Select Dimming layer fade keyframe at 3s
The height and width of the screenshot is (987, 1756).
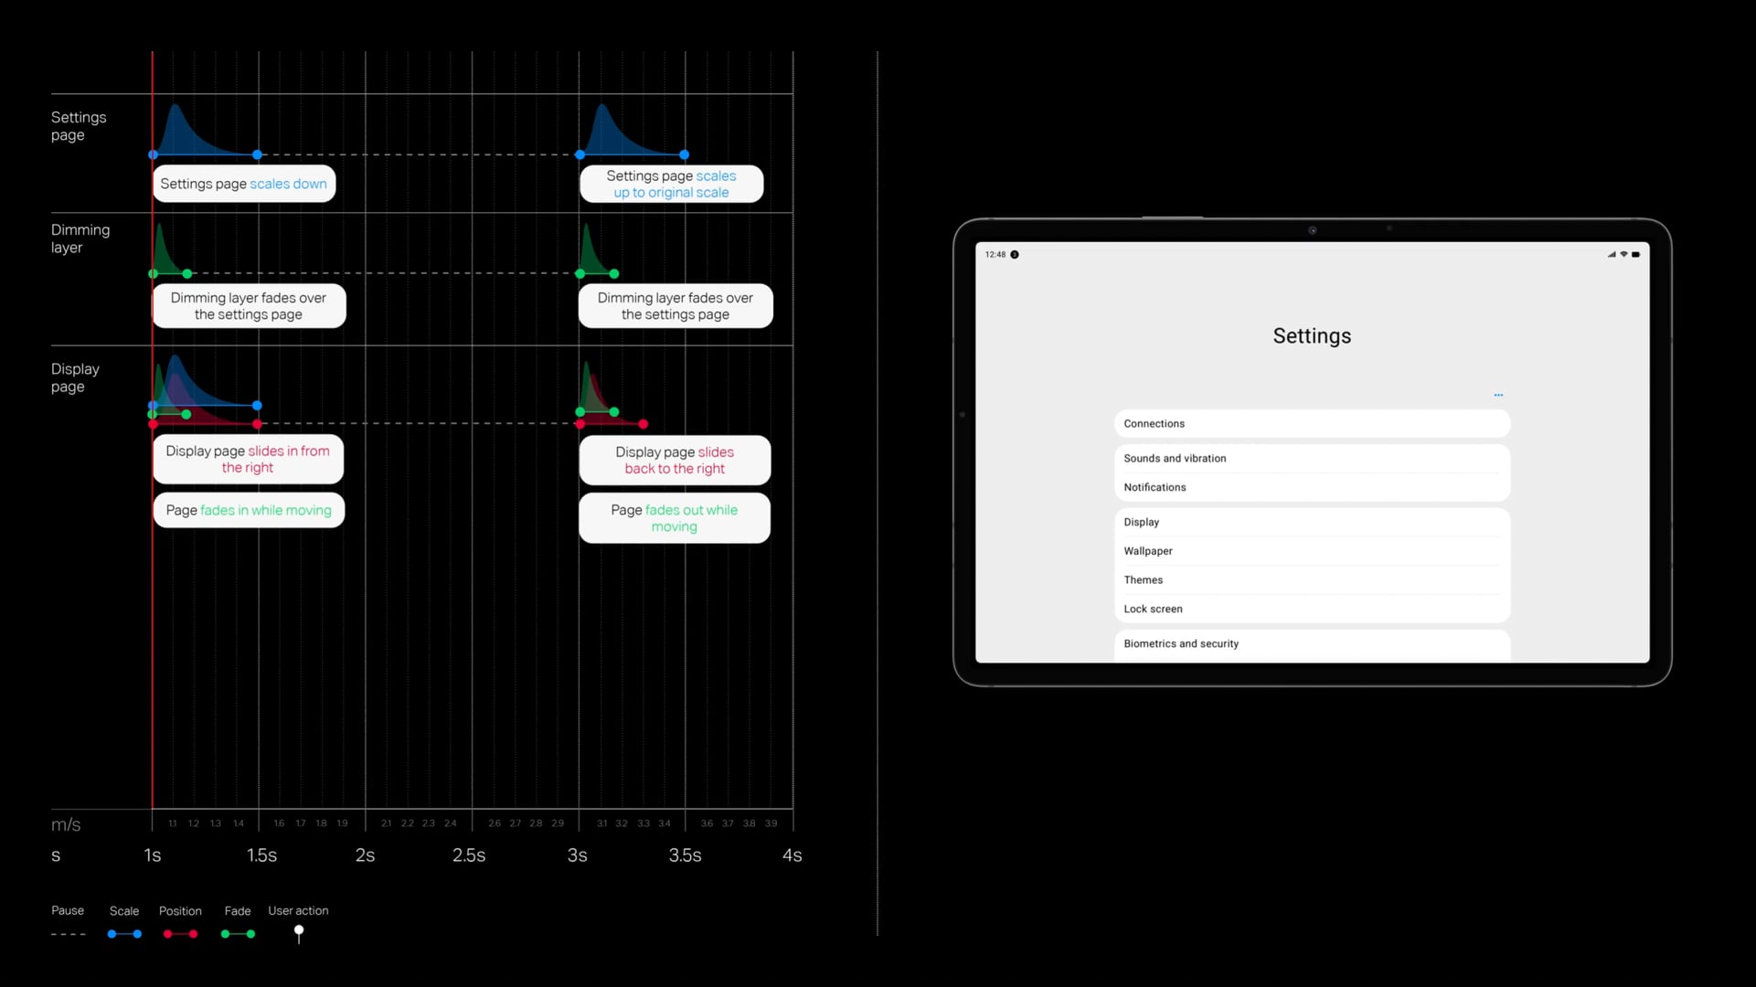(x=580, y=274)
